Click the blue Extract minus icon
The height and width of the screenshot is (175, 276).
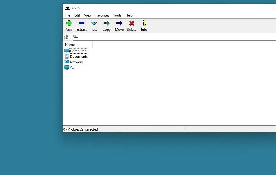point(81,23)
